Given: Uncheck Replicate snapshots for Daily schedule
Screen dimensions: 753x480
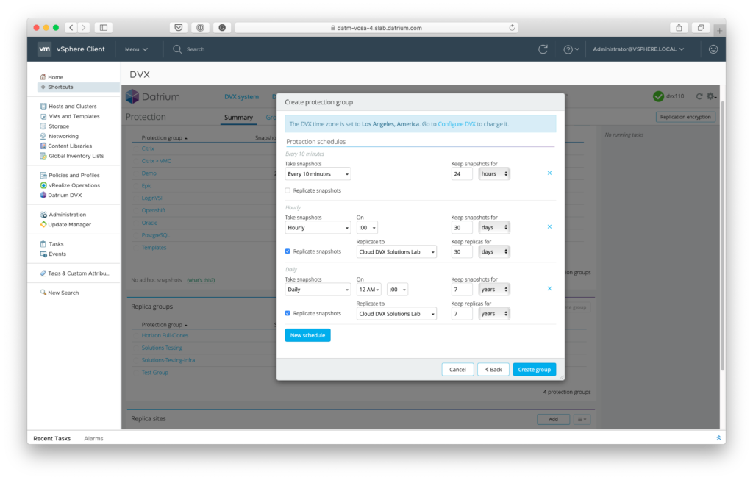Looking at the screenshot, I should (288, 313).
